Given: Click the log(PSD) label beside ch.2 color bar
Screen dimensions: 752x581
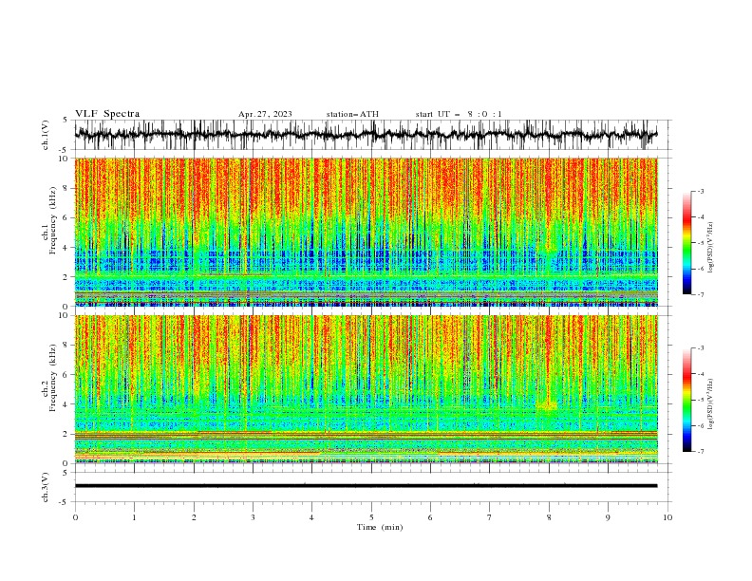Looking at the screenshot, I should pyautogui.click(x=711, y=403).
